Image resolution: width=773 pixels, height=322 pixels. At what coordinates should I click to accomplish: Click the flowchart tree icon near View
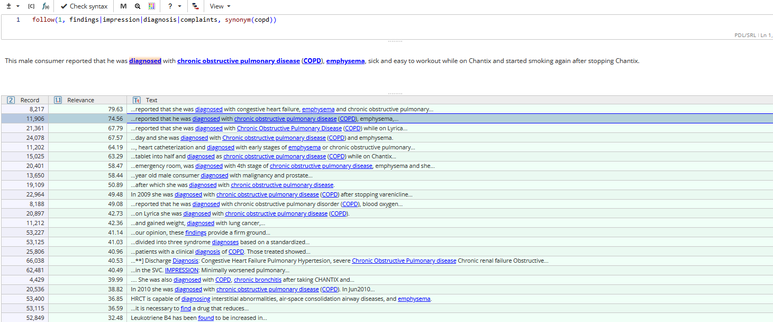click(x=195, y=6)
